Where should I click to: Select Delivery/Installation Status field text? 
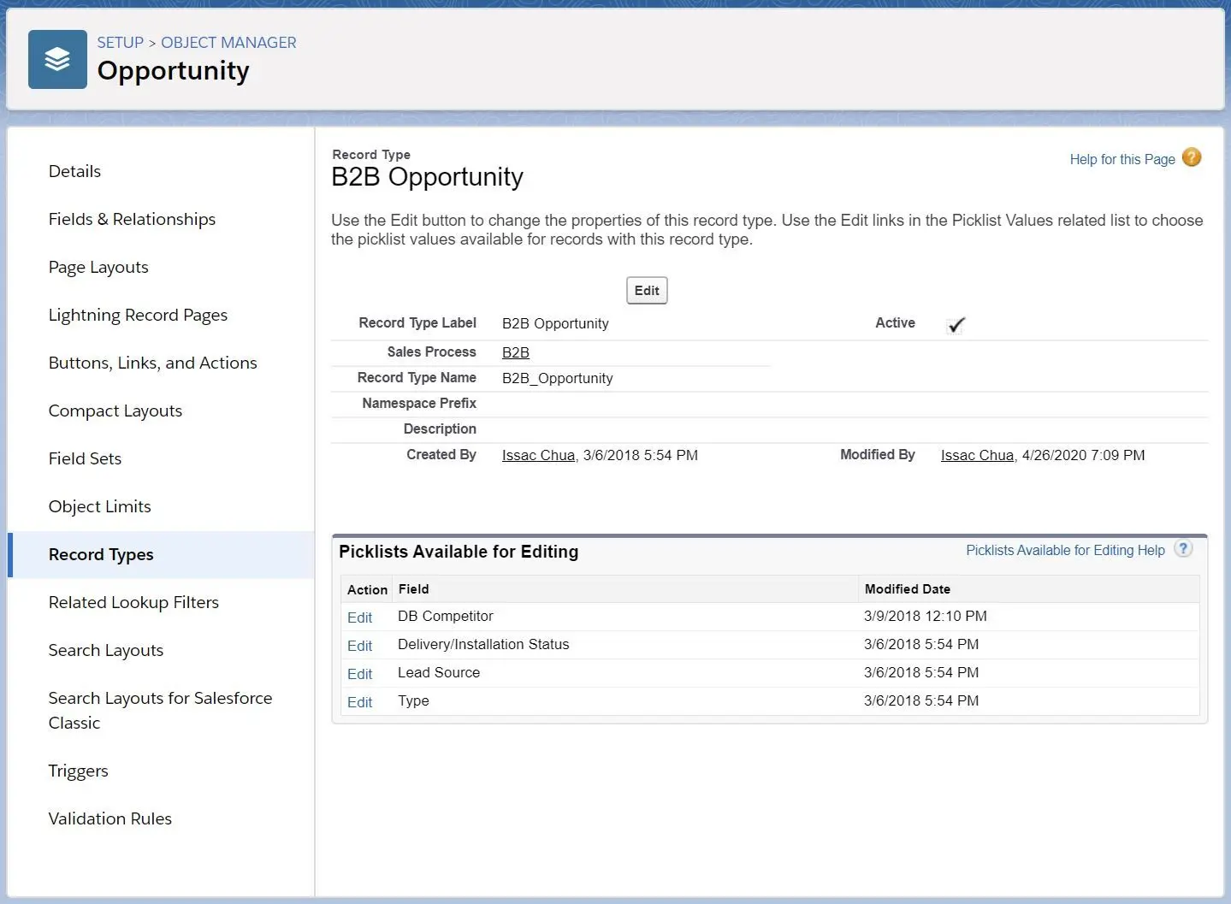point(483,644)
